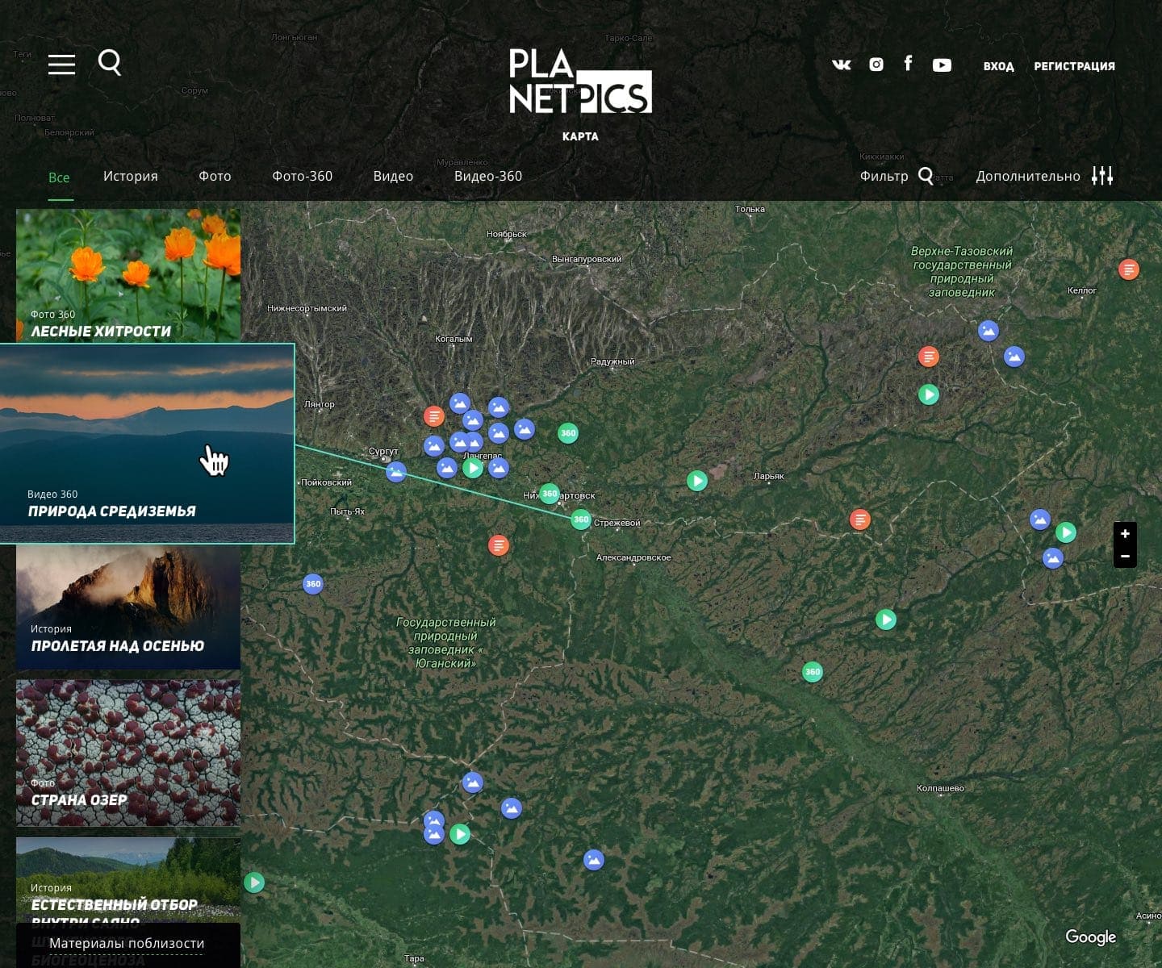
Task: Show only Видео materials tab
Action: tap(393, 176)
